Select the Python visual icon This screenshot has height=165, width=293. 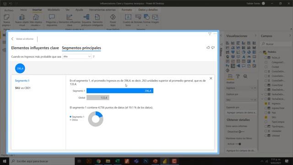coord(228,66)
